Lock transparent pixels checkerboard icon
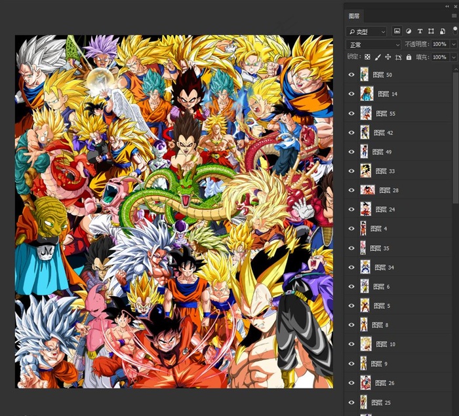The image size is (459, 416). [367, 57]
